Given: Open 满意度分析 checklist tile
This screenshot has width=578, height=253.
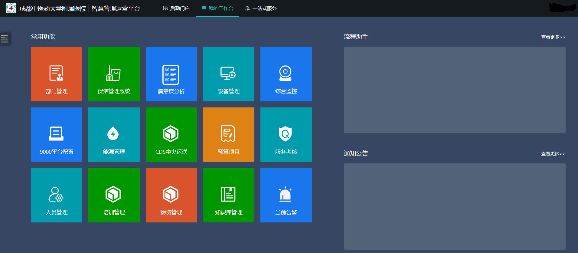Looking at the screenshot, I should pos(171,74).
